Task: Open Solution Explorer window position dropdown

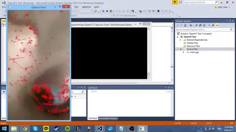Action: click(x=227, y=21)
